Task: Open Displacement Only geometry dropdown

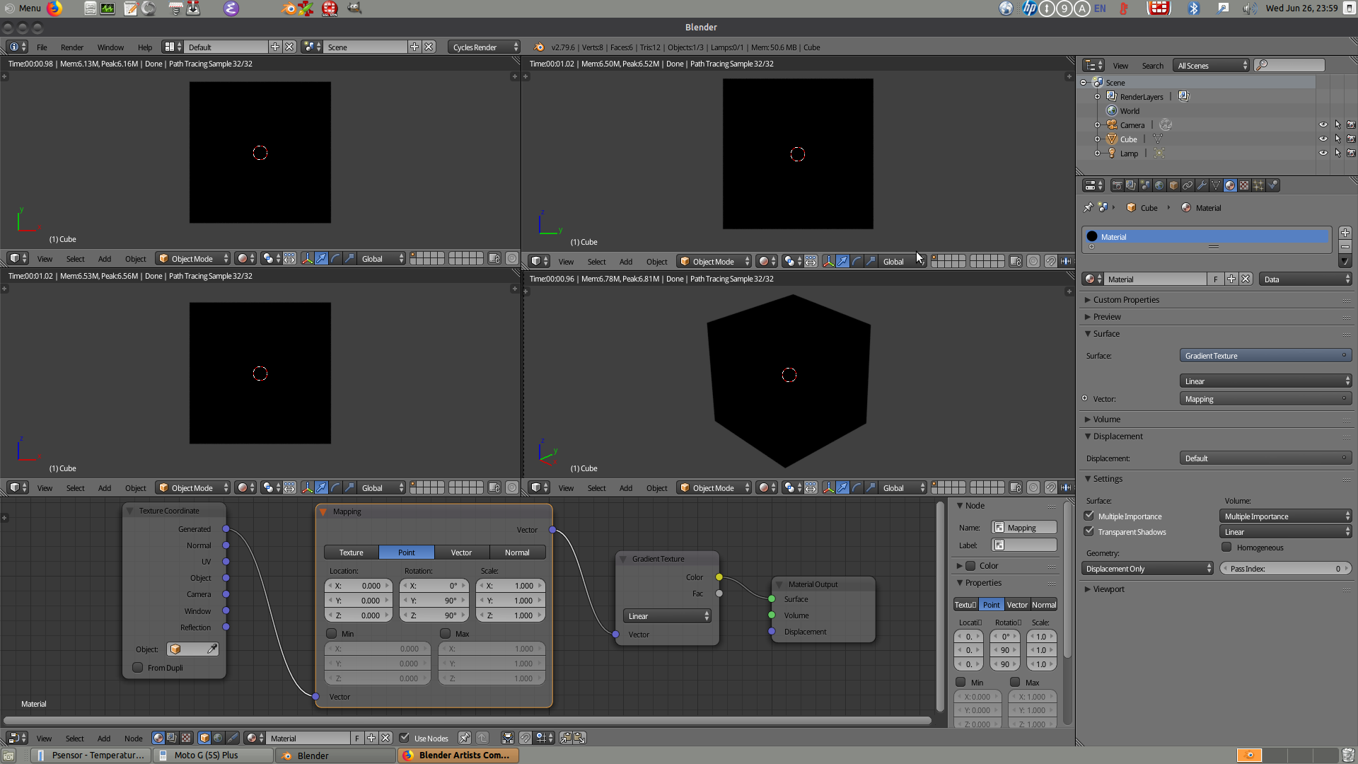Action: coord(1147,569)
